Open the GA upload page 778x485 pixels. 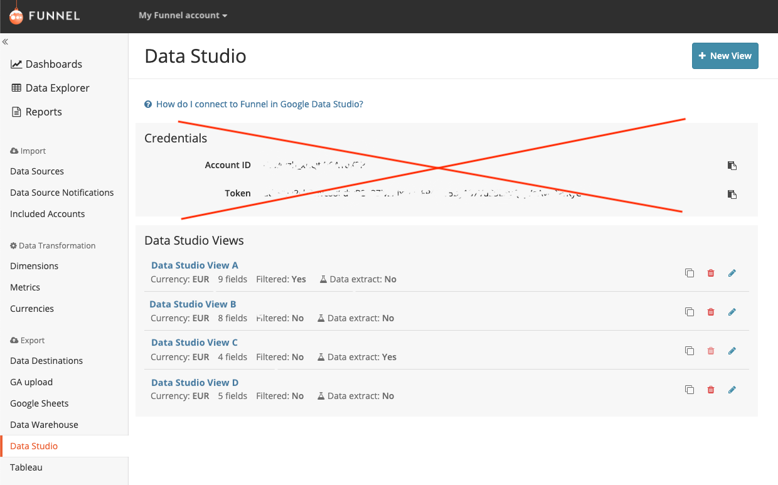coord(31,382)
